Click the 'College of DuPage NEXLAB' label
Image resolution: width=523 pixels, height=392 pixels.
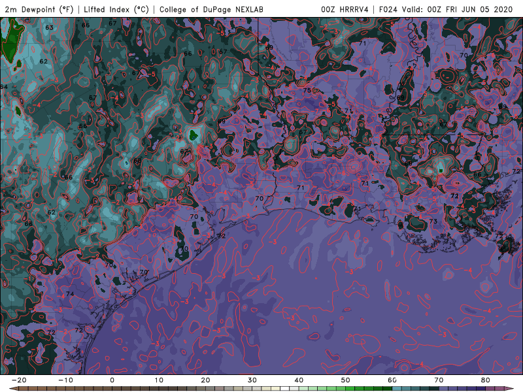coord(211,9)
